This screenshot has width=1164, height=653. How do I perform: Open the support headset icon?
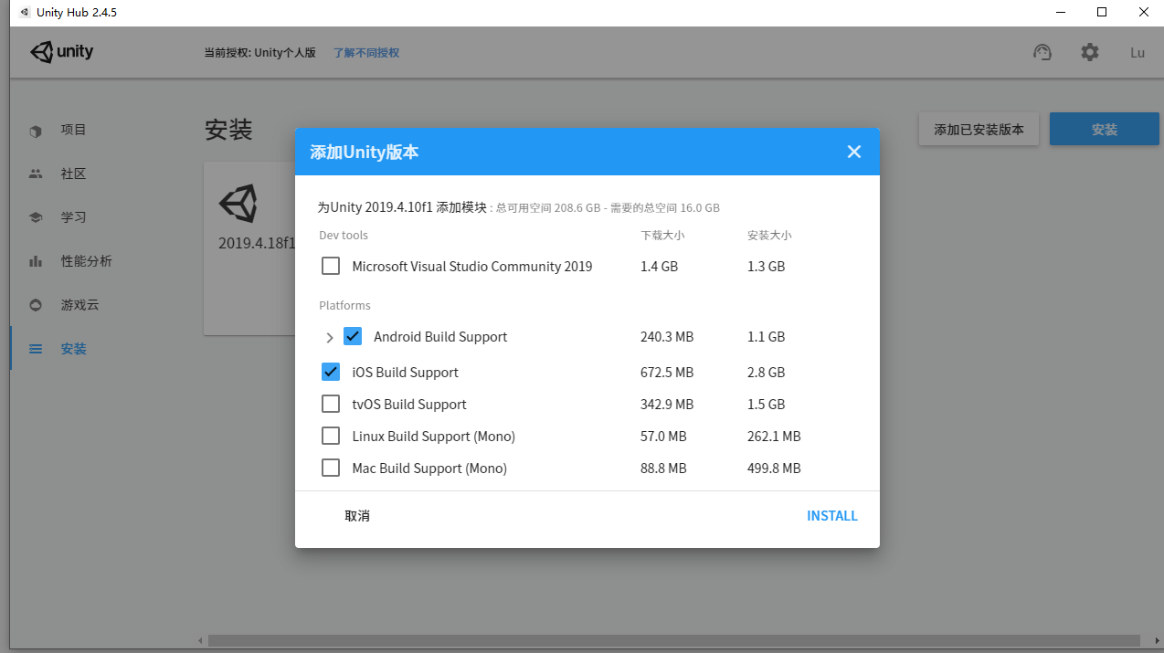click(x=1042, y=52)
